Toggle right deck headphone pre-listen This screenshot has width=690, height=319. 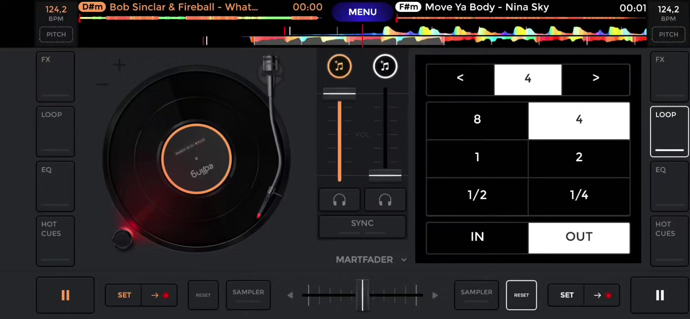point(385,200)
